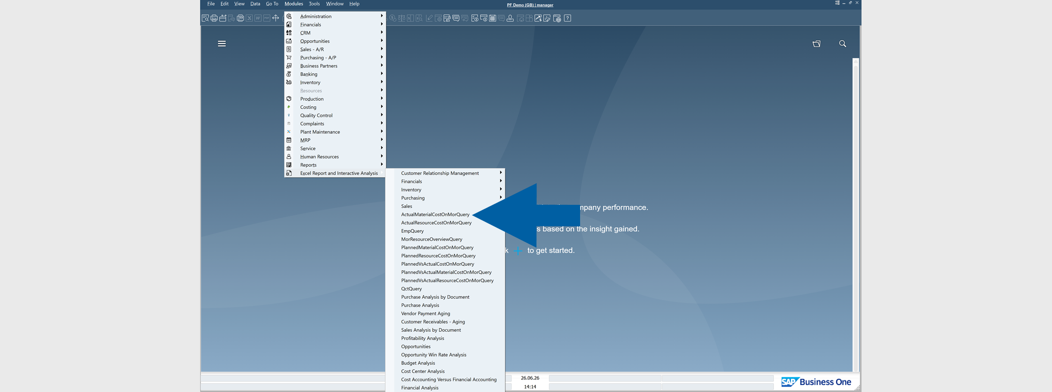Click the Banking money bag icon
Image resolution: width=1052 pixels, height=392 pixels.
(289, 74)
